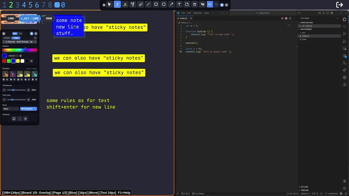Open the top toolbar hamburger menu

pyautogui.click(x=104, y=5)
